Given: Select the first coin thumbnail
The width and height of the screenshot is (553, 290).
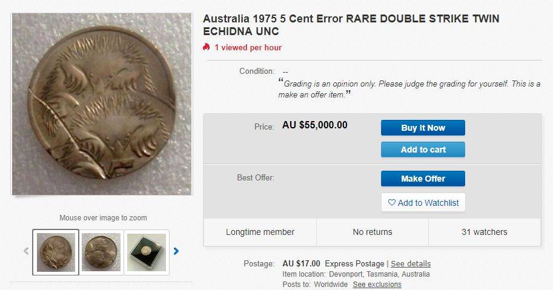Looking at the screenshot, I should tap(56, 252).
